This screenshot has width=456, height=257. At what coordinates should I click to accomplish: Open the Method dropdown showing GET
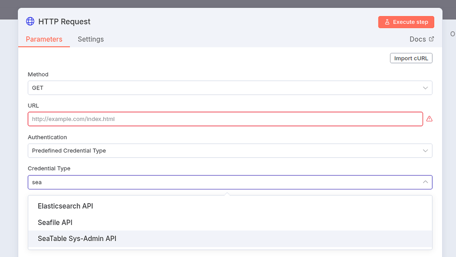click(x=230, y=88)
